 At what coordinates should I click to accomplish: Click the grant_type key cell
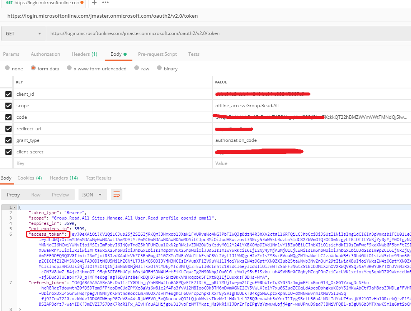point(113,140)
